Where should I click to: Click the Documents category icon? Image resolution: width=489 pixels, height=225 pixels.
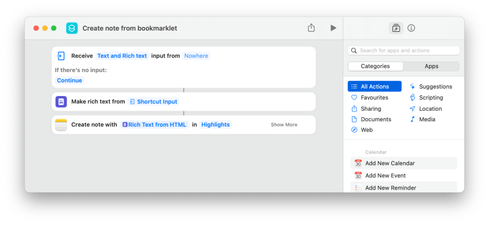pyautogui.click(x=354, y=119)
